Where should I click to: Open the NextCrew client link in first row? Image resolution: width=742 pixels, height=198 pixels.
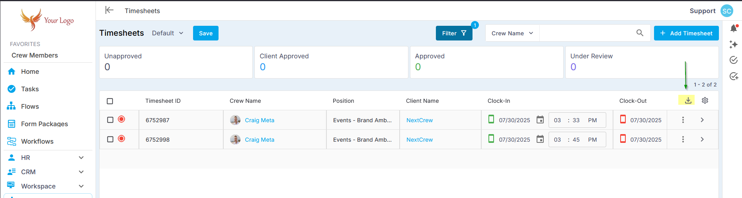point(420,120)
